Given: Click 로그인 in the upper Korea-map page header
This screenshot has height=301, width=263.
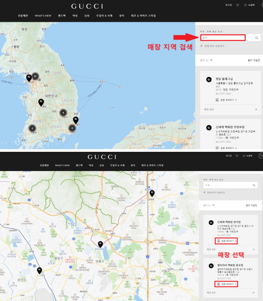Looking at the screenshot, I should (x=228, y=5).
